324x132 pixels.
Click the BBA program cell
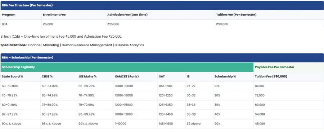(x=21, y=24)
